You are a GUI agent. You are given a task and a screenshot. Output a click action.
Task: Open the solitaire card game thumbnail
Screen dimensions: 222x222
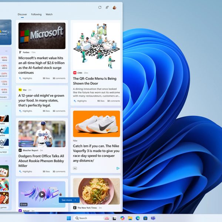(x=4, y=171)
